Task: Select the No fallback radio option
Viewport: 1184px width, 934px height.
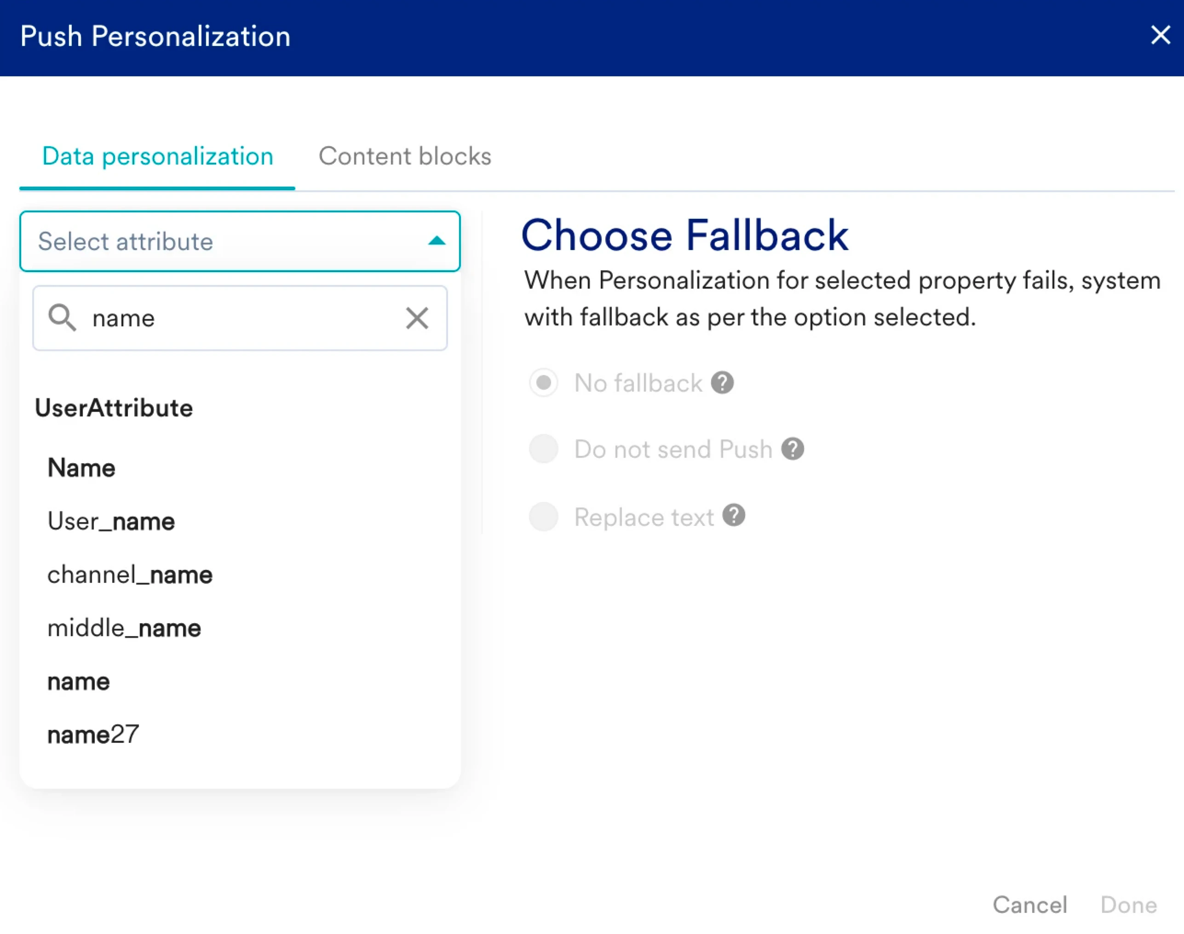Action: 543,383
